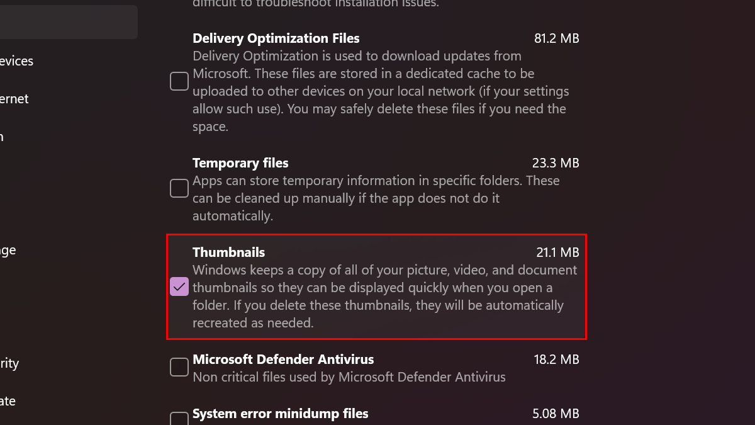Click the 81.2 MB size value

click(x=556, y=38)
